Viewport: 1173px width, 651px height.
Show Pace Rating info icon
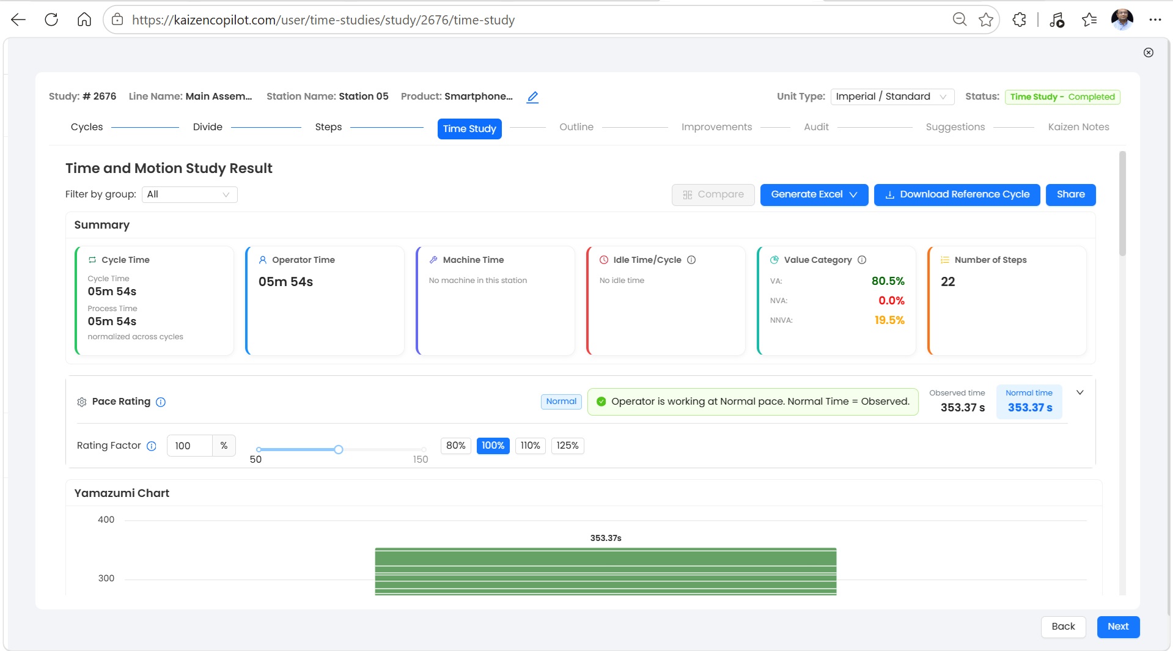click(x=161, y=402)
